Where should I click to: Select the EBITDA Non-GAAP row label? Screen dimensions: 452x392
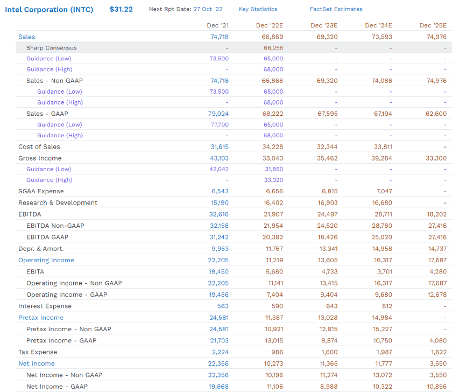click(55, 226)
